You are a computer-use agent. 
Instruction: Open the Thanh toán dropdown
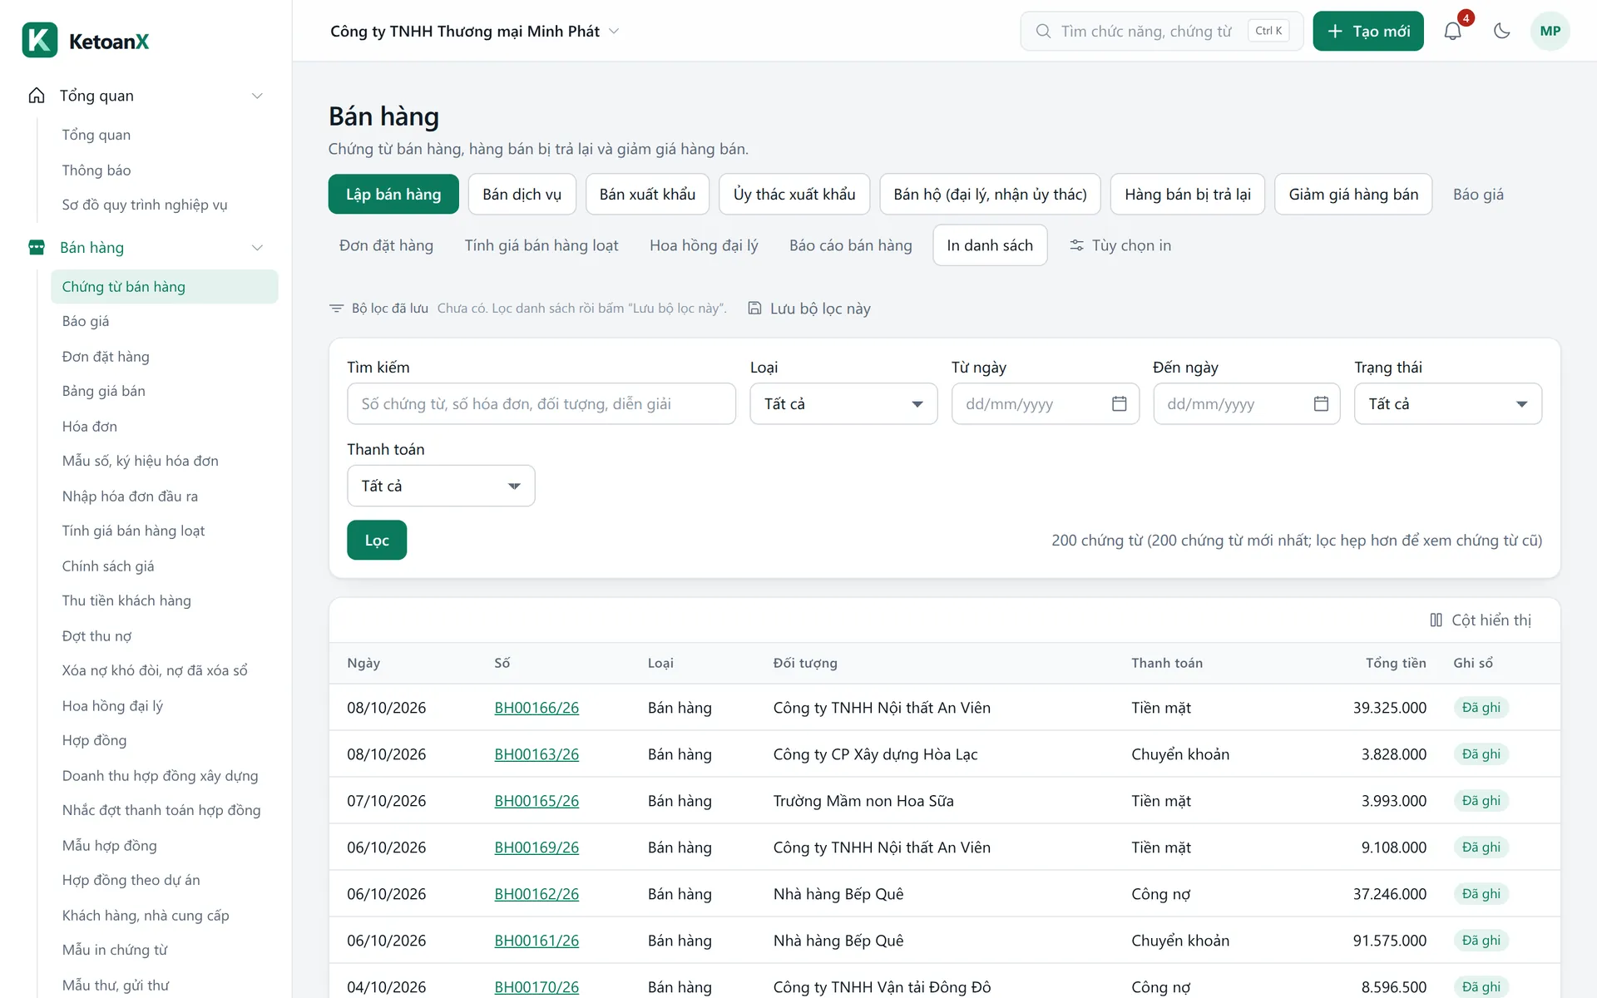point(441,486)
